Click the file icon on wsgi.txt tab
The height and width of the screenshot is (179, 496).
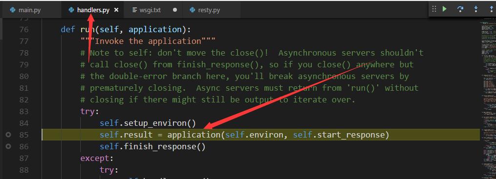[135, 10]
